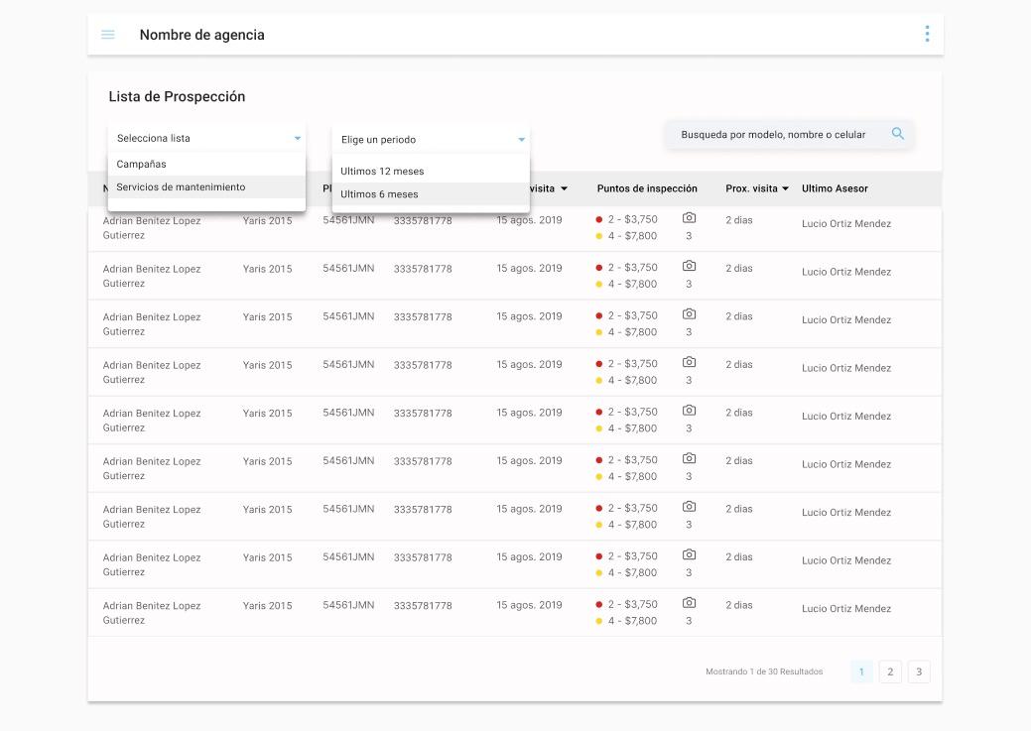Choose "Servicios de mantenimiento" option
This screenshot has width=1031, height=731.
pos(206,186)
